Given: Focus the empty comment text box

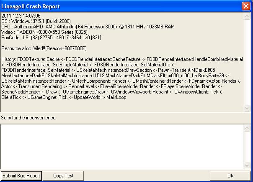Looking at the screenshot, I should pos(122,147).
